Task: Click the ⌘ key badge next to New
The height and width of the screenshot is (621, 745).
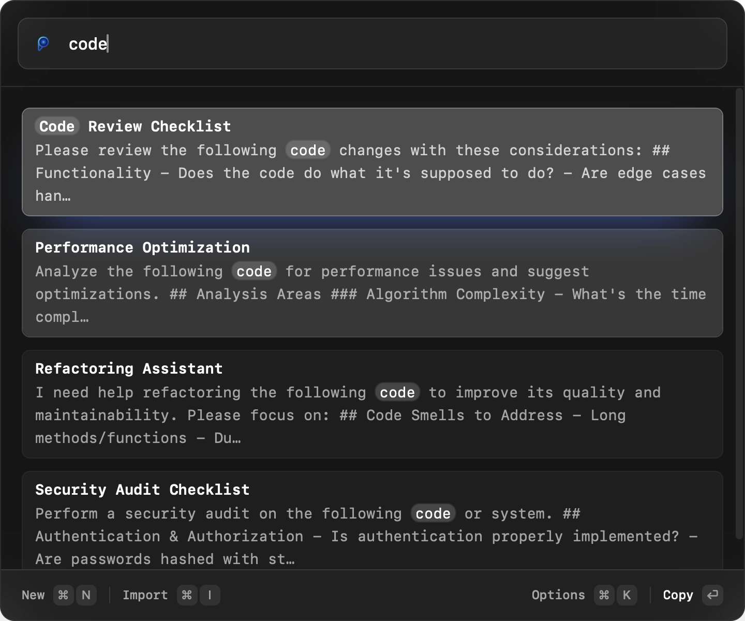Action: tap(63, 595)
